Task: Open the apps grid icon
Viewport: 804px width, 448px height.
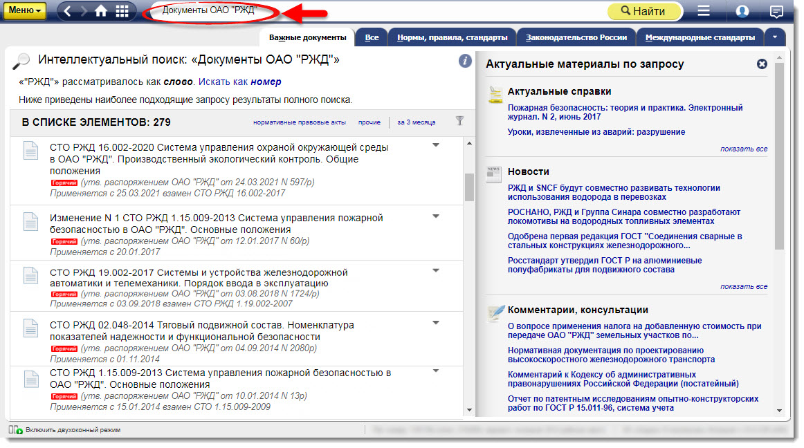Action: [x=122, y=11]
